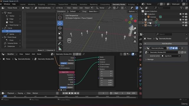Screen dimensions: 189x106
Task: Toggle pin on properties editor header
Action: (186, 39)
